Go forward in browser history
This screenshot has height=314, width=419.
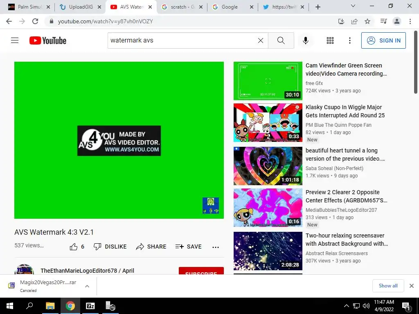point(22,21)
